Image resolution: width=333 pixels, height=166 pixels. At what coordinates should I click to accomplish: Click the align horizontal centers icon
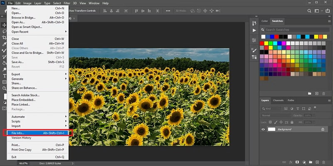pyautogui.click(x=112, y=11)
